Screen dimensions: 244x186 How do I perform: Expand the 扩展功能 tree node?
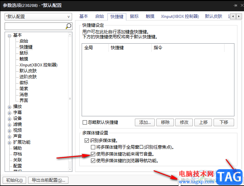click(10, 143)
